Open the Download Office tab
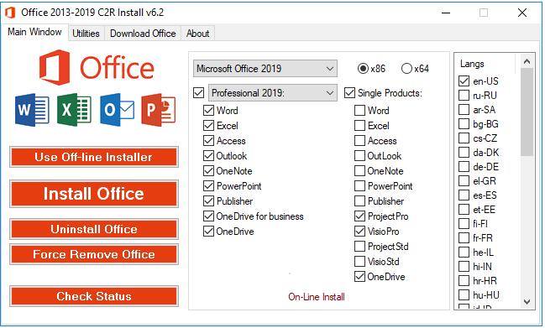 point(143,34)
